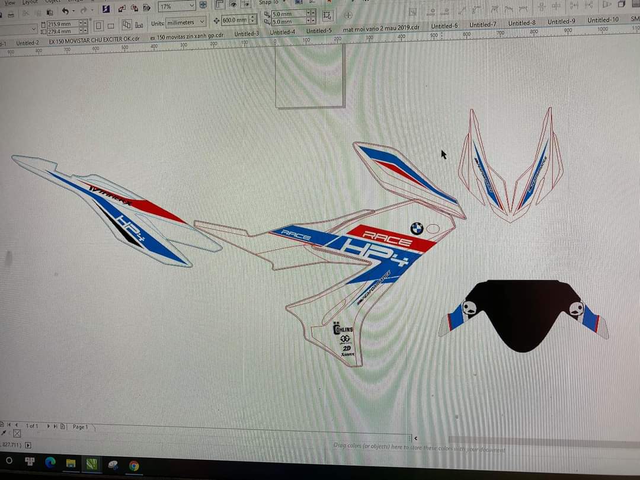
Task: Switch to EX 150 MOVISTAR CHU EXCITER OK.cdr tab
Action: click(94, 40)
